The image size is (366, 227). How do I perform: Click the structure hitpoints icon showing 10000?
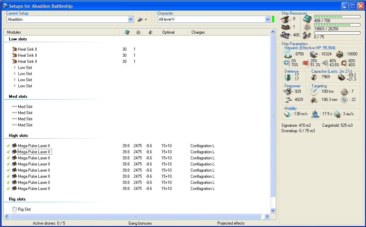pyautogui.click(x=340, y=54)
